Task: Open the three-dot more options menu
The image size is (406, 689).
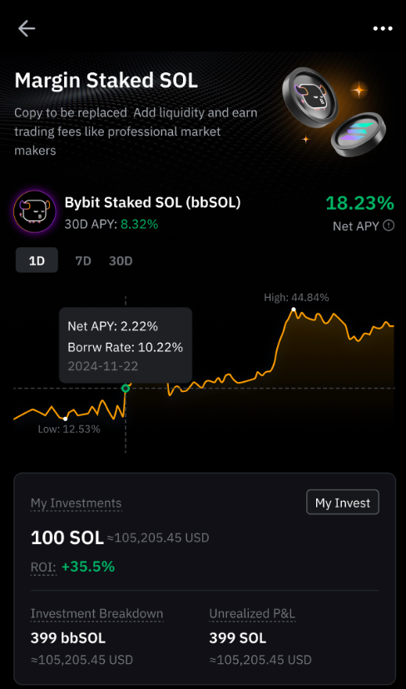Action: [382, 28]
